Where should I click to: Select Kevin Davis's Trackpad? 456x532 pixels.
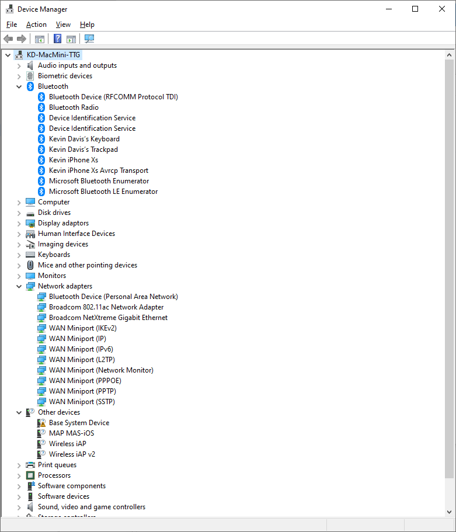pos(83,149)
